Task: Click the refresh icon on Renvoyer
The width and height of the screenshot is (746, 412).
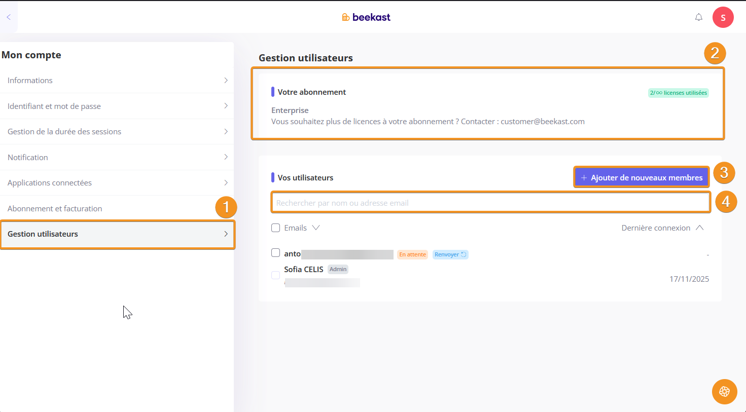Action: (464, 254)
